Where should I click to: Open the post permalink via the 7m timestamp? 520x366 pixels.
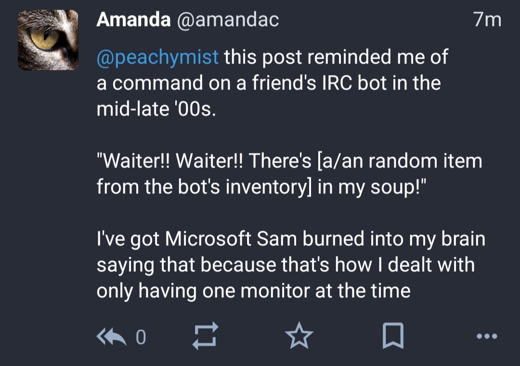(487, 20)
